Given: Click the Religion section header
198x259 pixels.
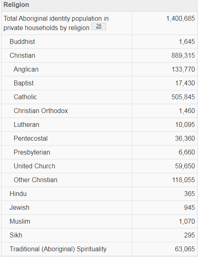Looking at the screenshot, I should [x=16, y=4].
